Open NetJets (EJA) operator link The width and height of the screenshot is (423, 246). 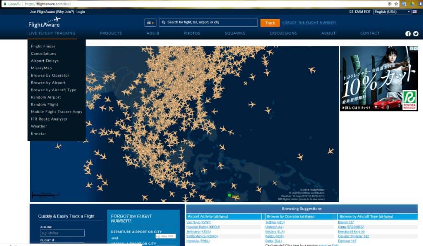coord(275,232)
